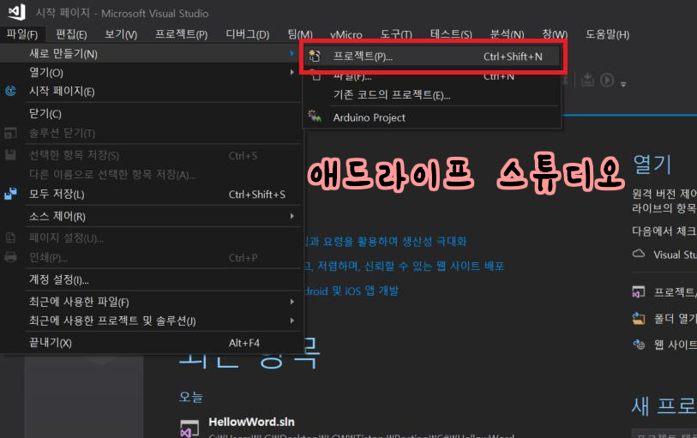Expand 최근에 사용한 파일(F) submenu arrow
Image resolution: width=697 pixels, height=438 pixels.
click(x=292, y=302)
